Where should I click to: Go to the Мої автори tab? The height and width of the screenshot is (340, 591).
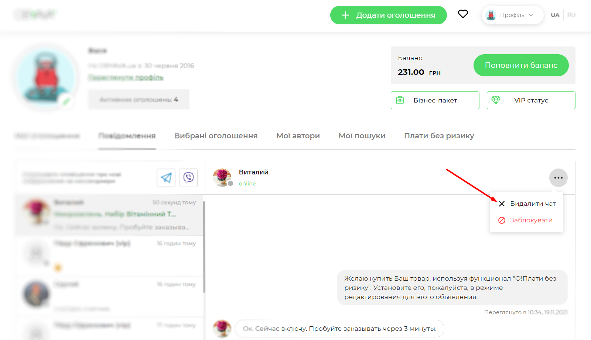298,136
